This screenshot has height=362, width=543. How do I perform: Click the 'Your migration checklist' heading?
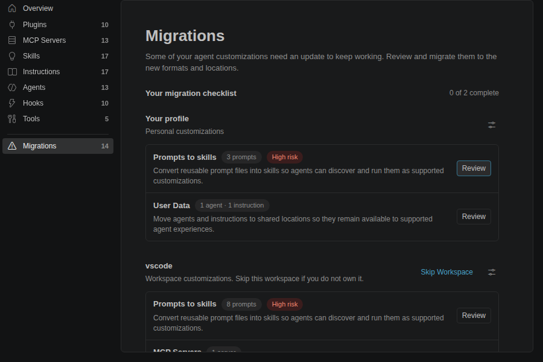(x=191, y=93)
